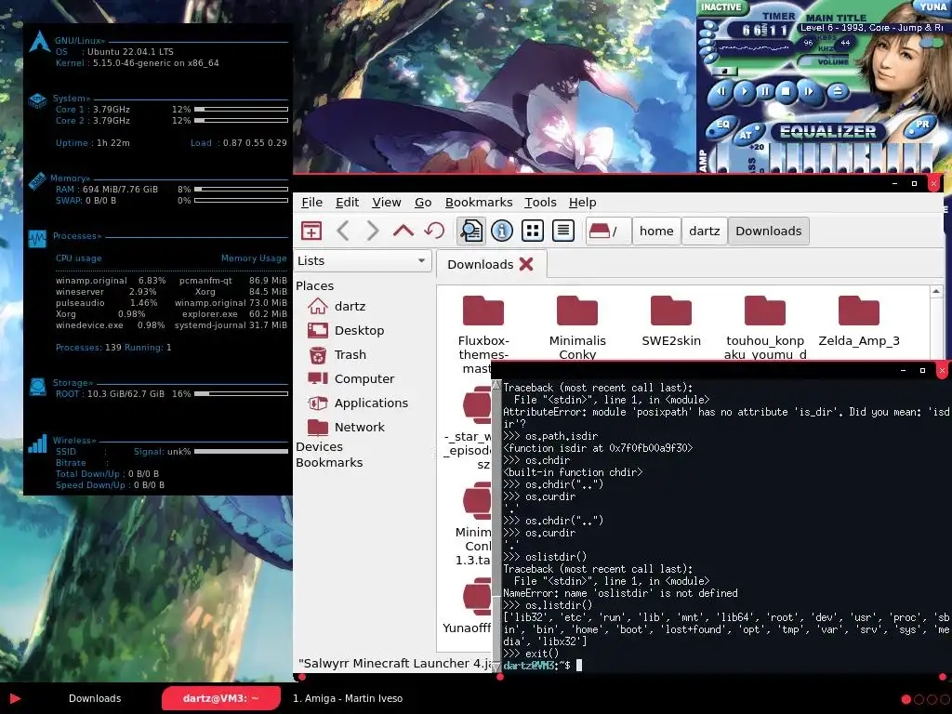This screenshot has height=714, width=952.
Task: Open a new tab in file manager toolbar
Action: [x=311, y=231]
